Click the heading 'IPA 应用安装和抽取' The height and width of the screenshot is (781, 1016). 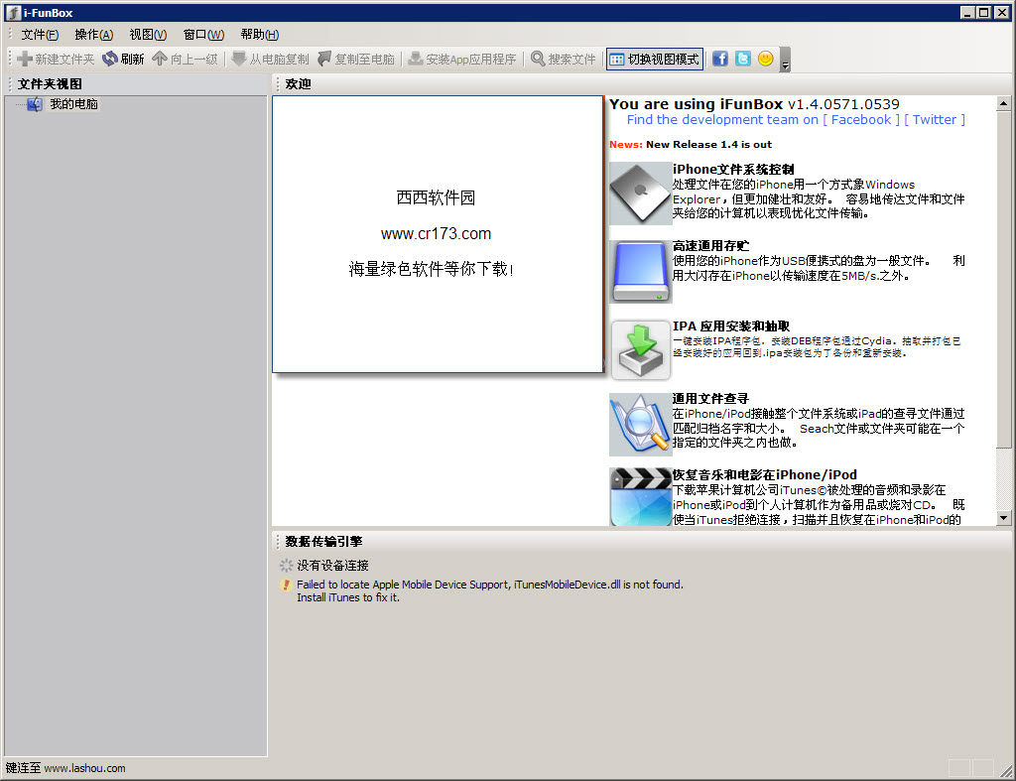pyautogui.click(x=731, y=326)
